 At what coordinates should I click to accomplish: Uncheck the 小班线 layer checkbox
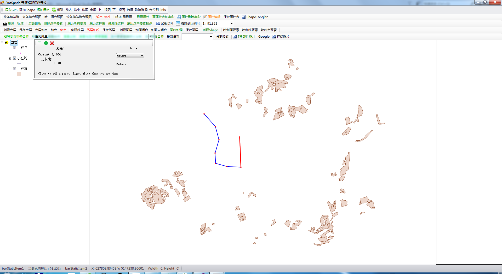click(15, 58)
